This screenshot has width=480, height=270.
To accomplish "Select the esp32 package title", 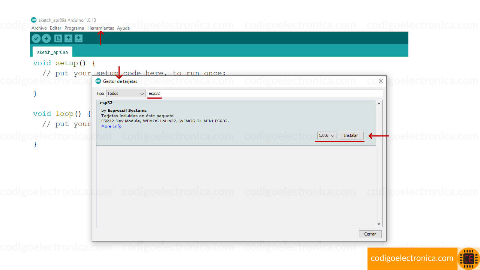I will (106, 103).
